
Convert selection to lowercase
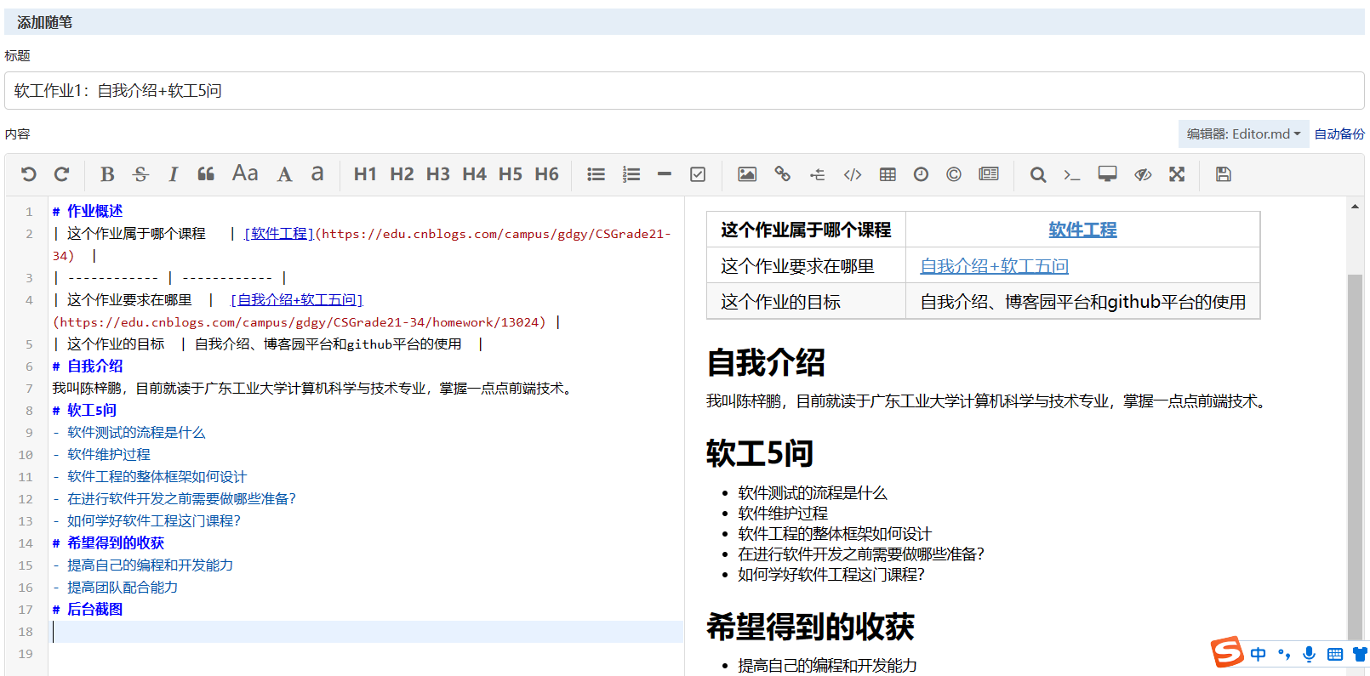pyautogui.click(x=317, y=173)
